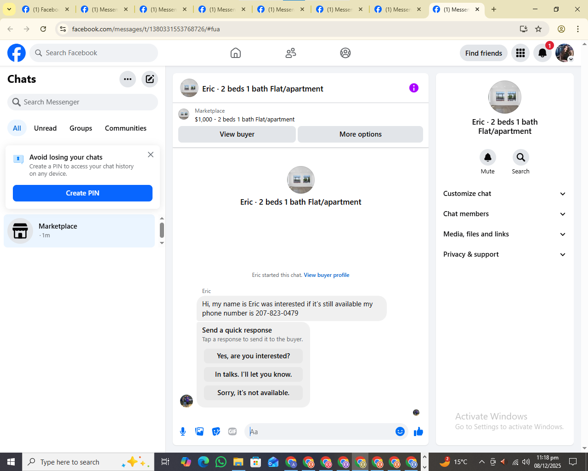The image size is (588, 471).
Task: Switch to the (1) Facebook browser tab
Action: 45,9
